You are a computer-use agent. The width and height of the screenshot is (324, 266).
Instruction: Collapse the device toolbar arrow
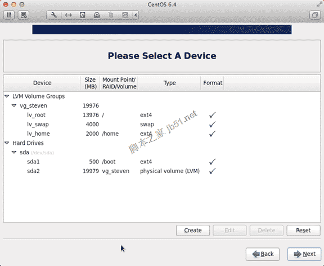click(136, 15)
